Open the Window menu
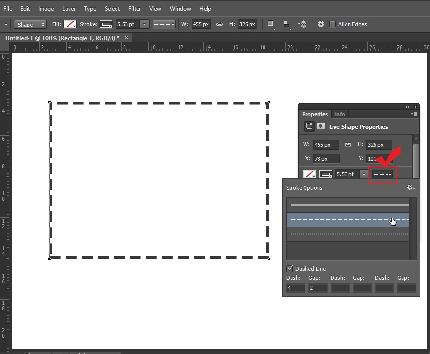 180,9
